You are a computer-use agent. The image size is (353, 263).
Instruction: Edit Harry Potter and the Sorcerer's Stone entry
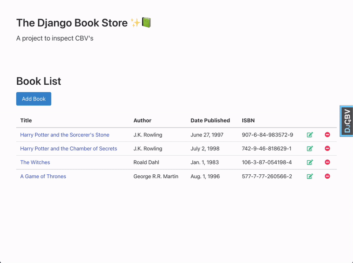[310, 135]
